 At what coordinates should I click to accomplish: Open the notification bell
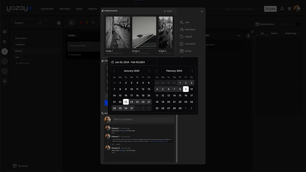pyautogui.click(x=282, y=9)
